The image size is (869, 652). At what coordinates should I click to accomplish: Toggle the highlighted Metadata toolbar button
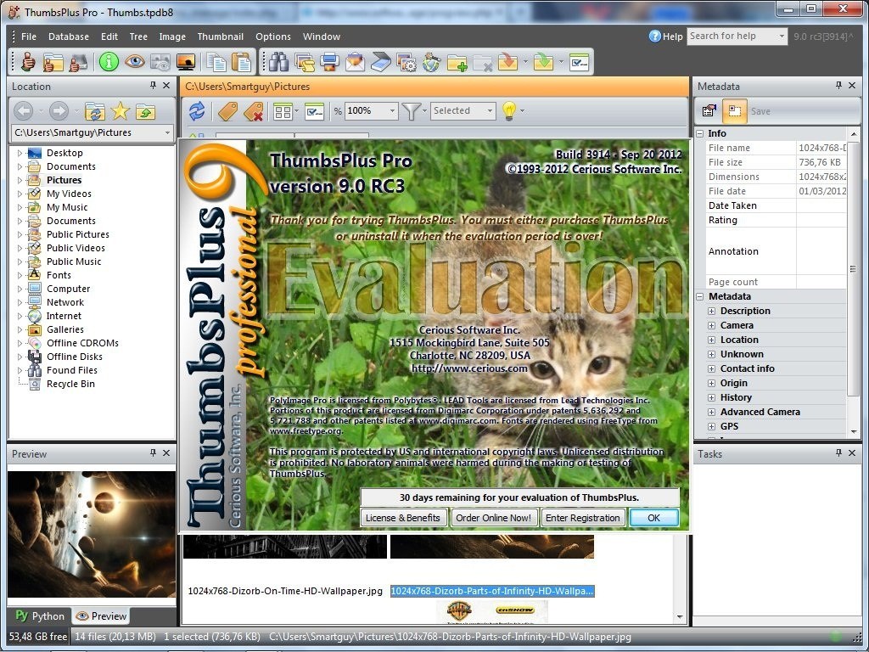coord(734,111)
